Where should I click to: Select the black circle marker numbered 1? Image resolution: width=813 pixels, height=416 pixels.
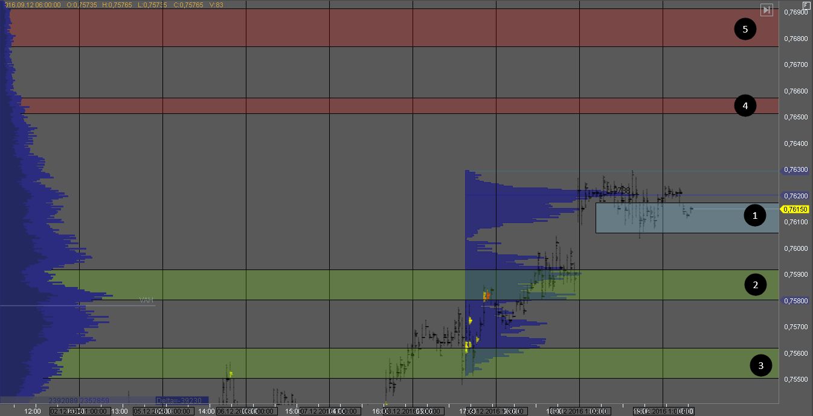754,216
